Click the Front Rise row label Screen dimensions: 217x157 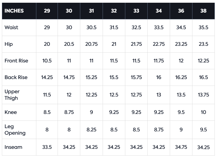click(x=16, y=61)
